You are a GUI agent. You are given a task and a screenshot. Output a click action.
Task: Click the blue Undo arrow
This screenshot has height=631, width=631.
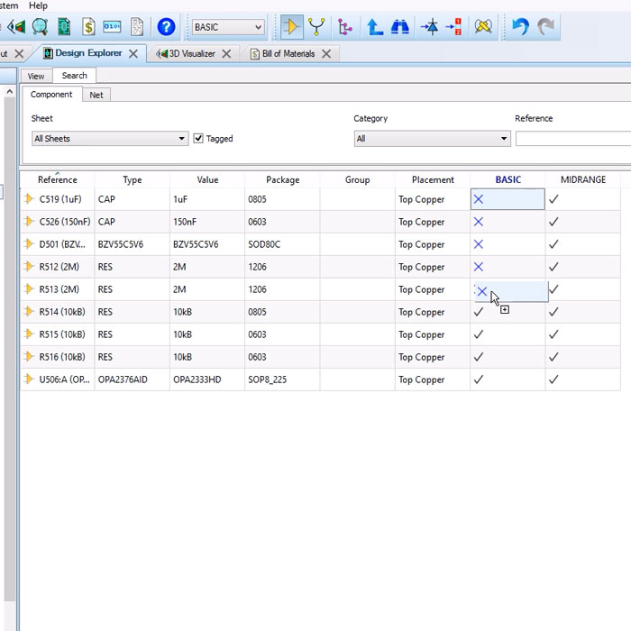click(520, 27)
